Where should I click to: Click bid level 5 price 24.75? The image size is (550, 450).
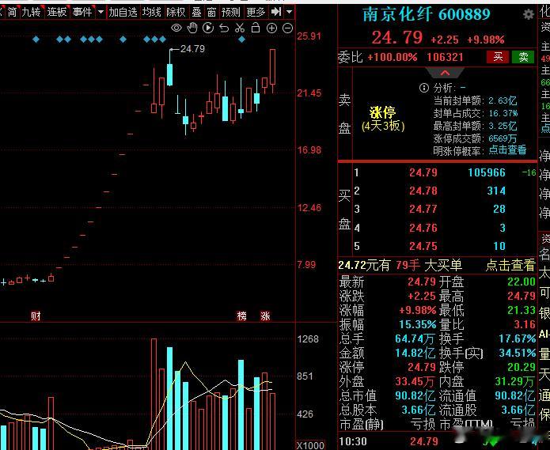point(423,246)
